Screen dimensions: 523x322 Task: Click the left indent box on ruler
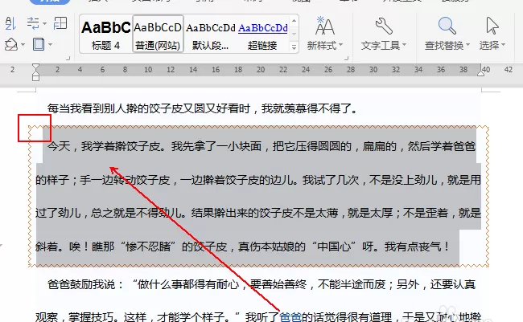point(35,78)
